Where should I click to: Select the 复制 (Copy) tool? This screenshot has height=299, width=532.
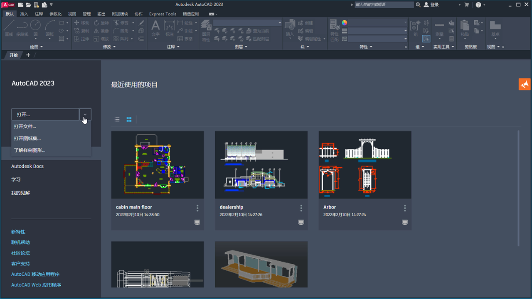(81, 31)
